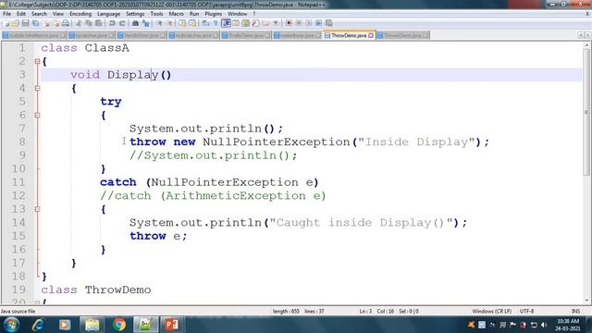Click the Copy toolbar icon
Image resolution: width=592 pixels, height=333 pixels.
(x=89, y=23)
